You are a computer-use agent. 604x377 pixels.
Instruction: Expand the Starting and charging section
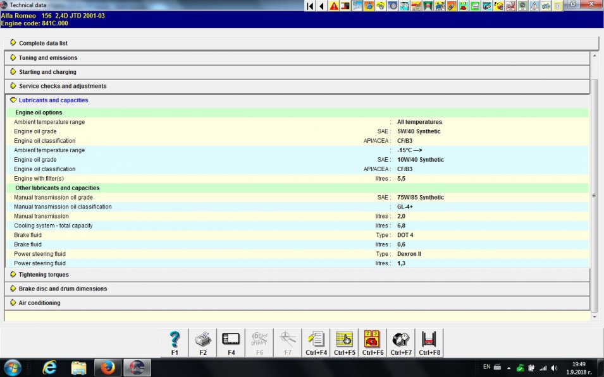point(47,72)
